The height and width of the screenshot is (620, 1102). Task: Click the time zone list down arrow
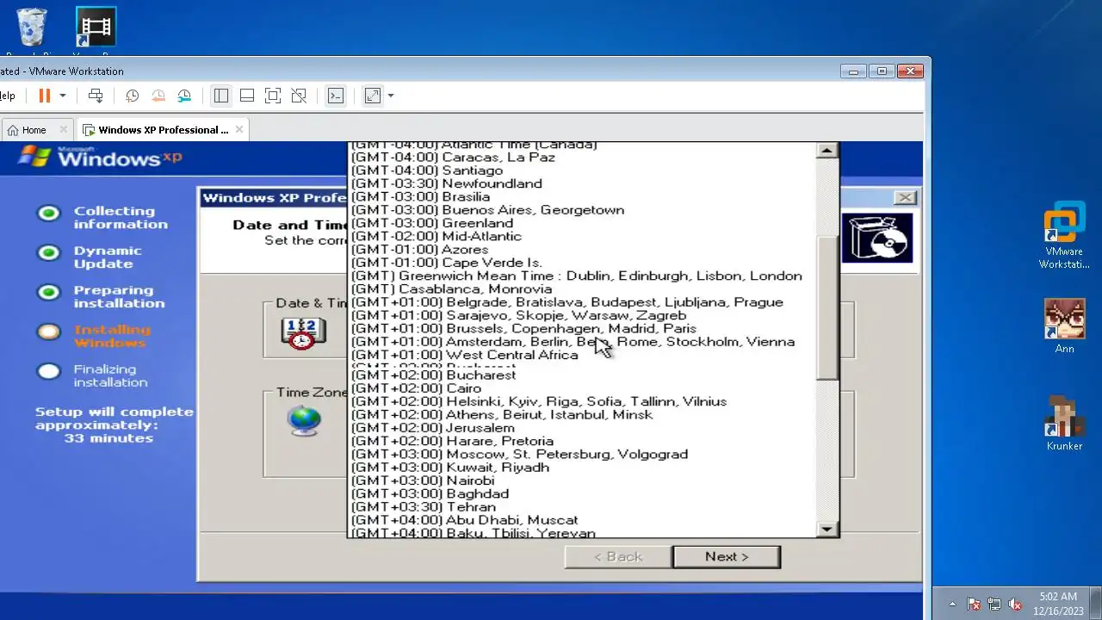(x=826, y=529)
